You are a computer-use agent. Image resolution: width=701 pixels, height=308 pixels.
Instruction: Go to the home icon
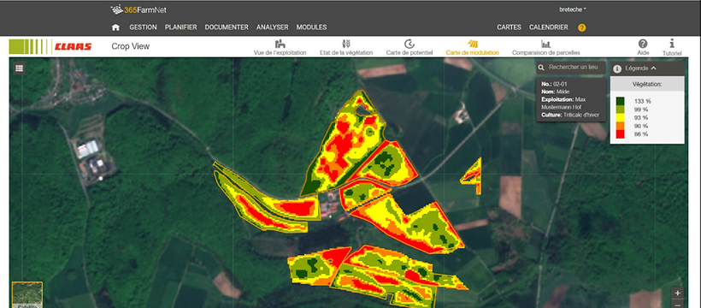point(115,27)
